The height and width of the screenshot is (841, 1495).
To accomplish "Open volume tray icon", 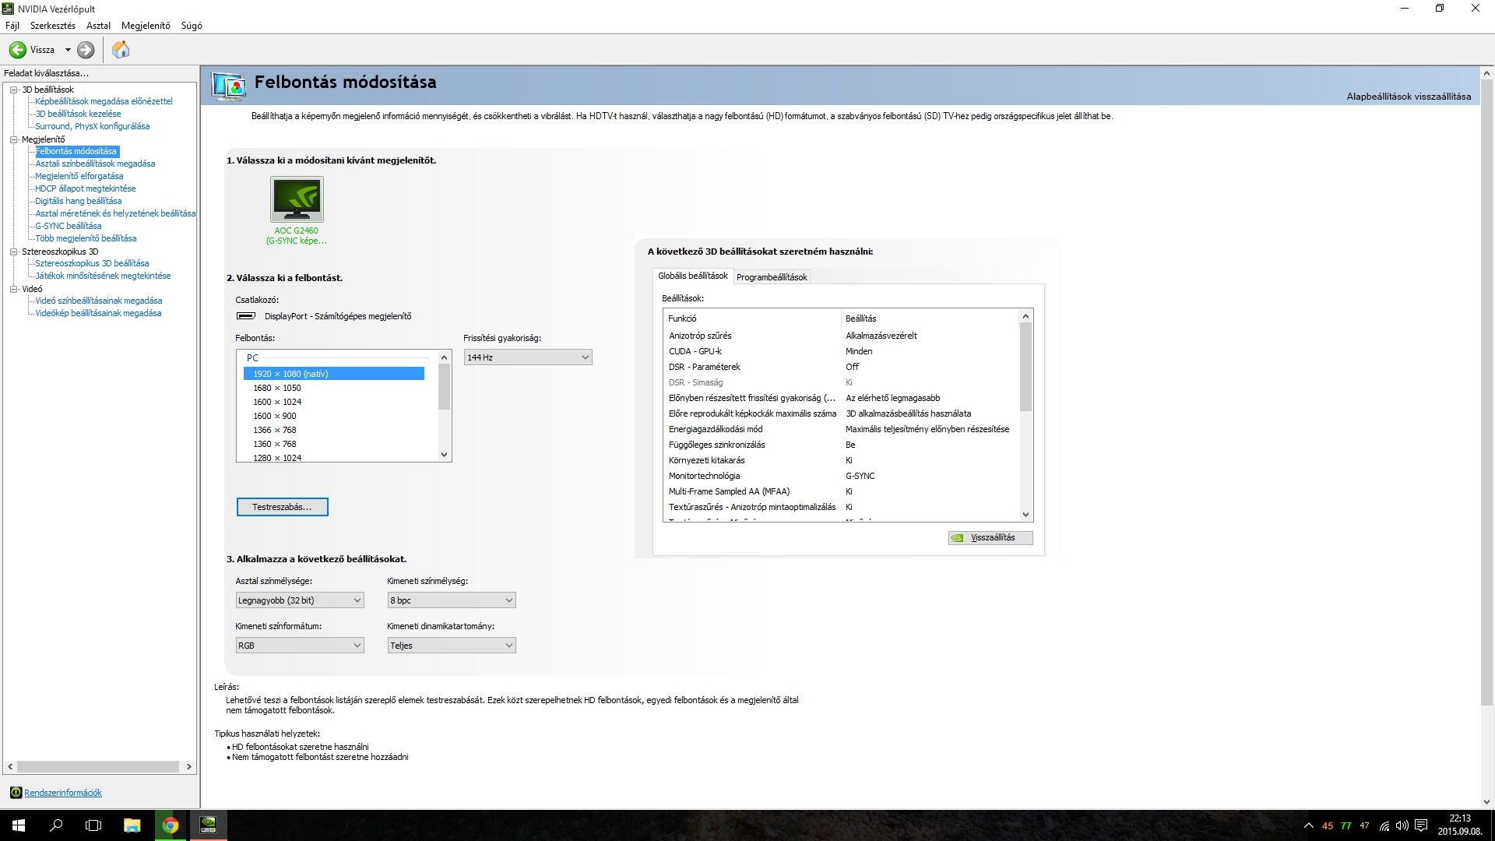I will [x=1402, y=826].
